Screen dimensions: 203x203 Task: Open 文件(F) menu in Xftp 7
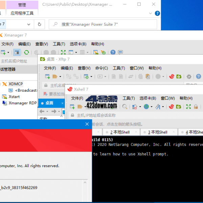(50, 68)
